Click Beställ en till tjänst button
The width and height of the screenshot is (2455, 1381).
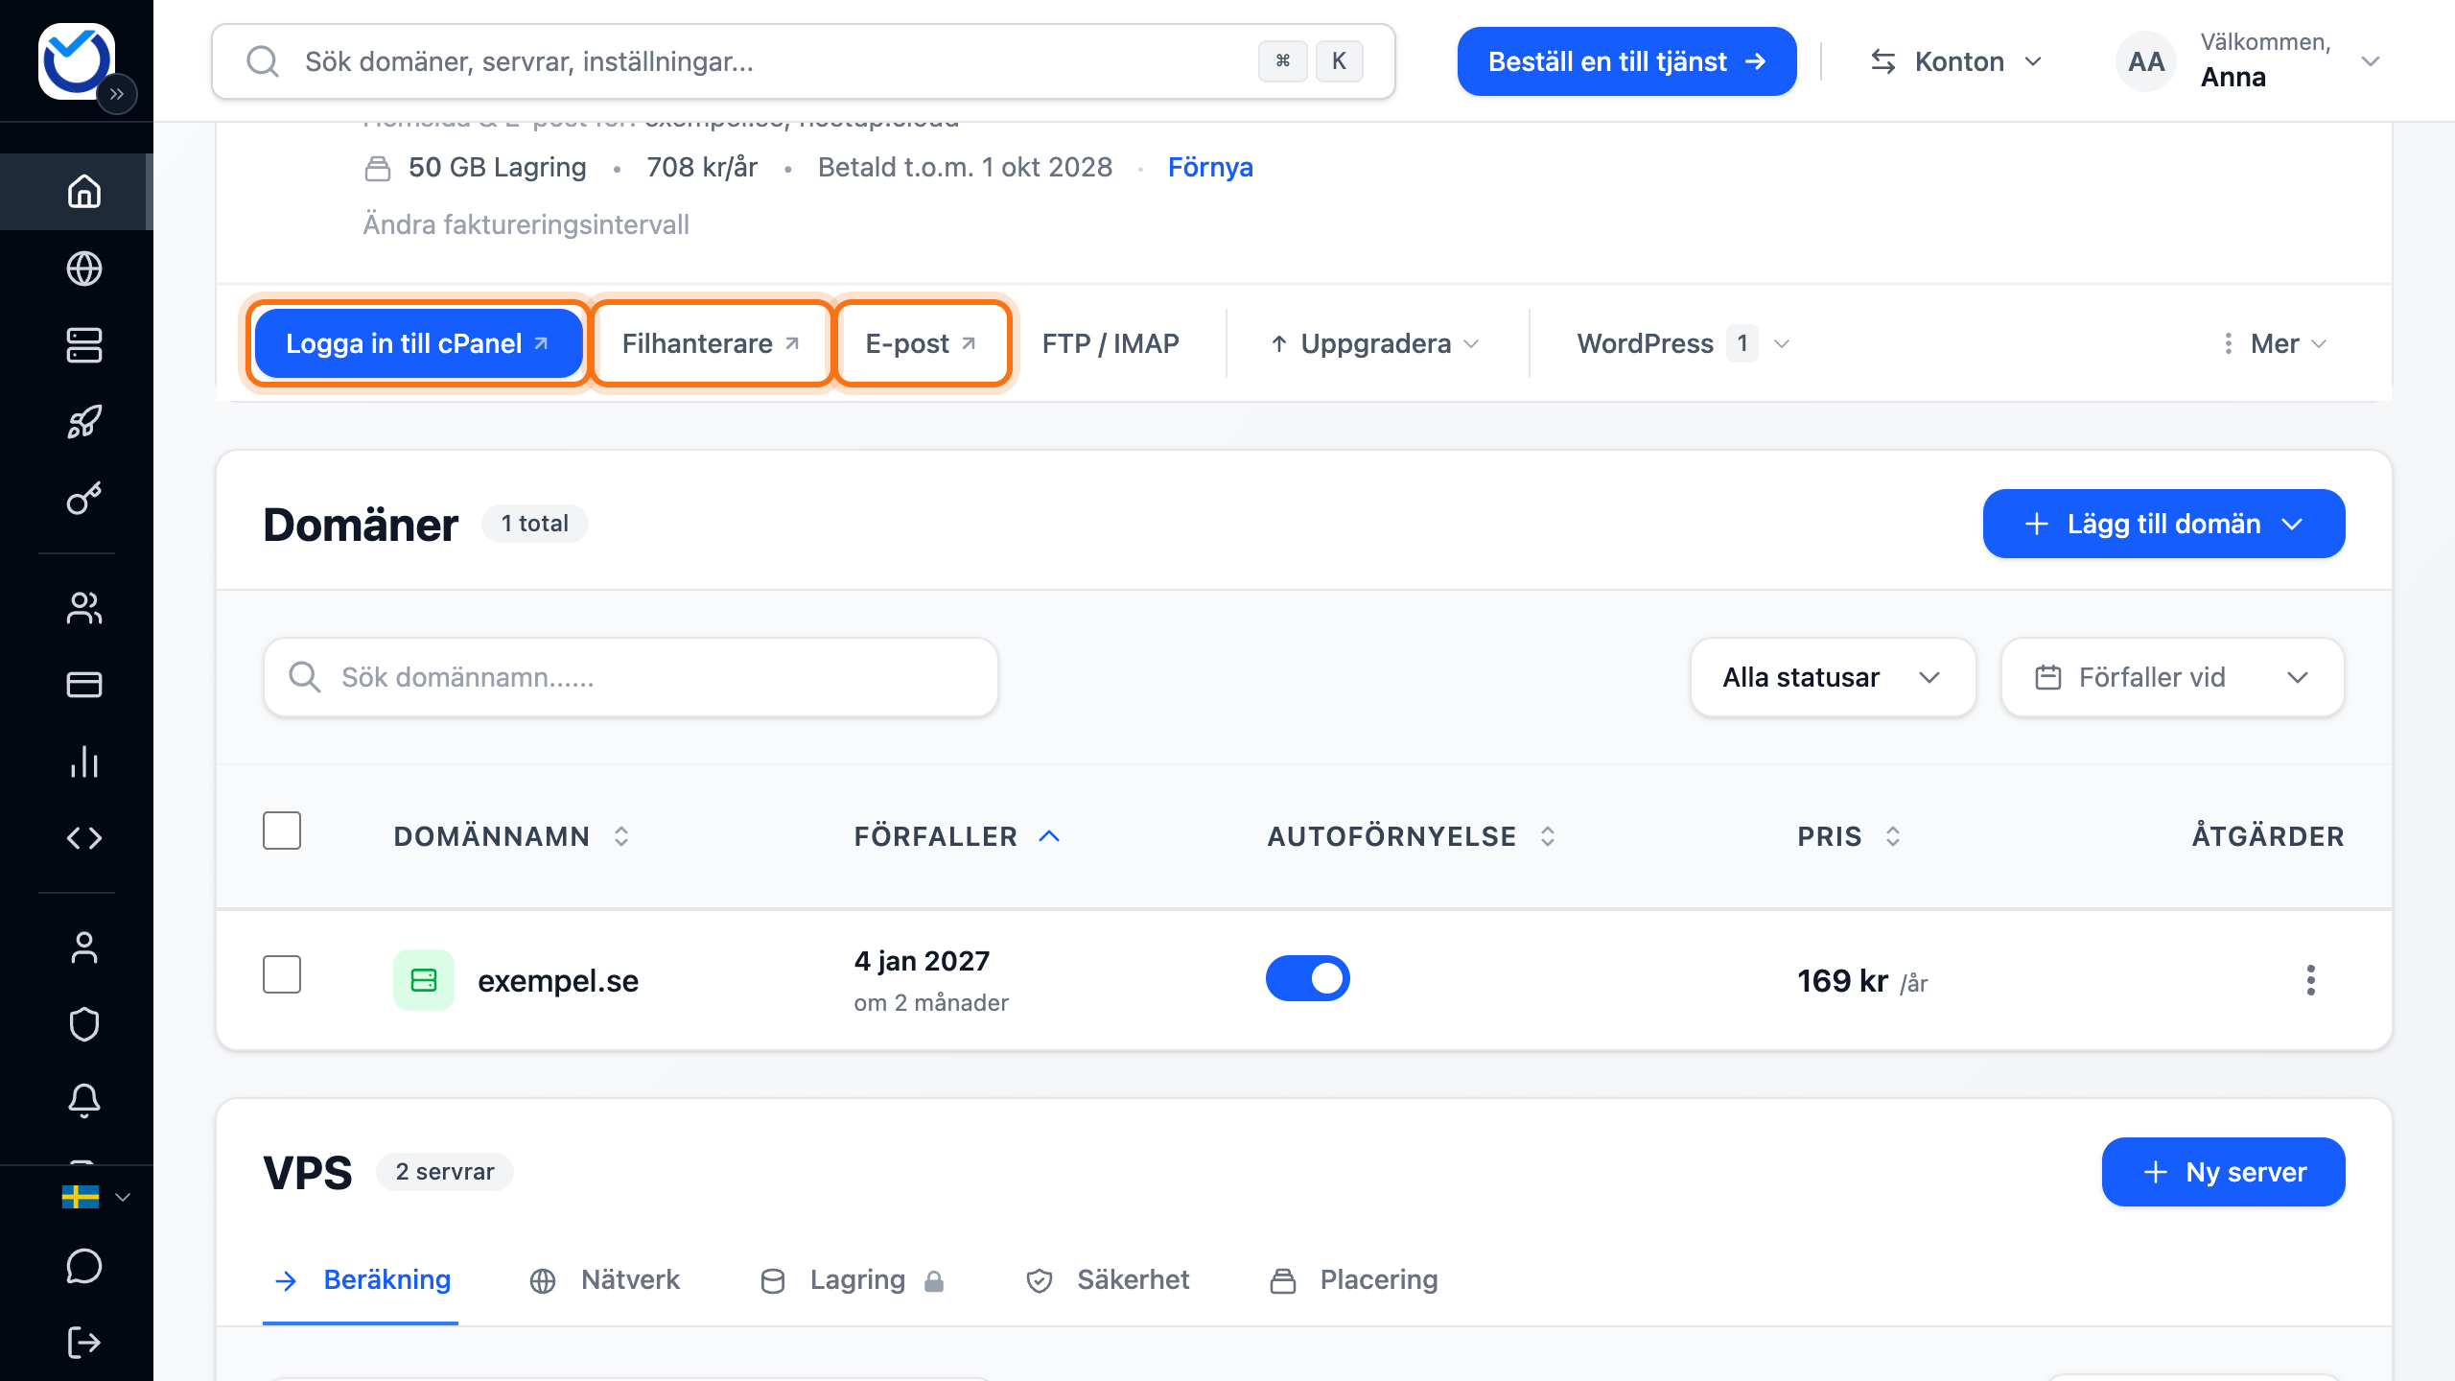pos(1626,61)
